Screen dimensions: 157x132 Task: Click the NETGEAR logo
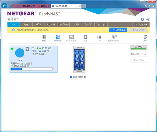[x=21, y=14]
